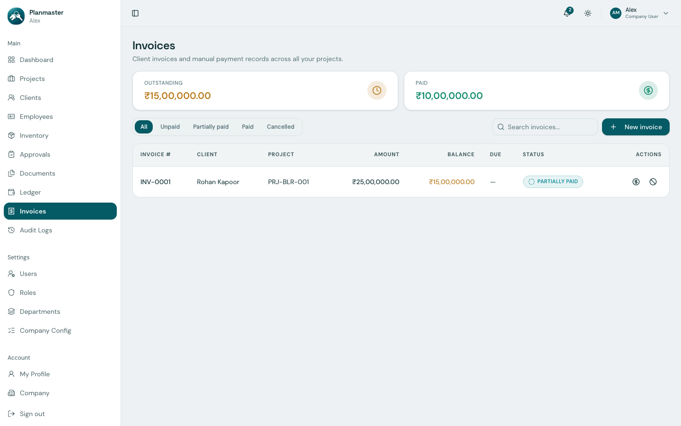Click the PARTIALLY PAID status badge
681x426 pixels.
[x=553, y=182]
